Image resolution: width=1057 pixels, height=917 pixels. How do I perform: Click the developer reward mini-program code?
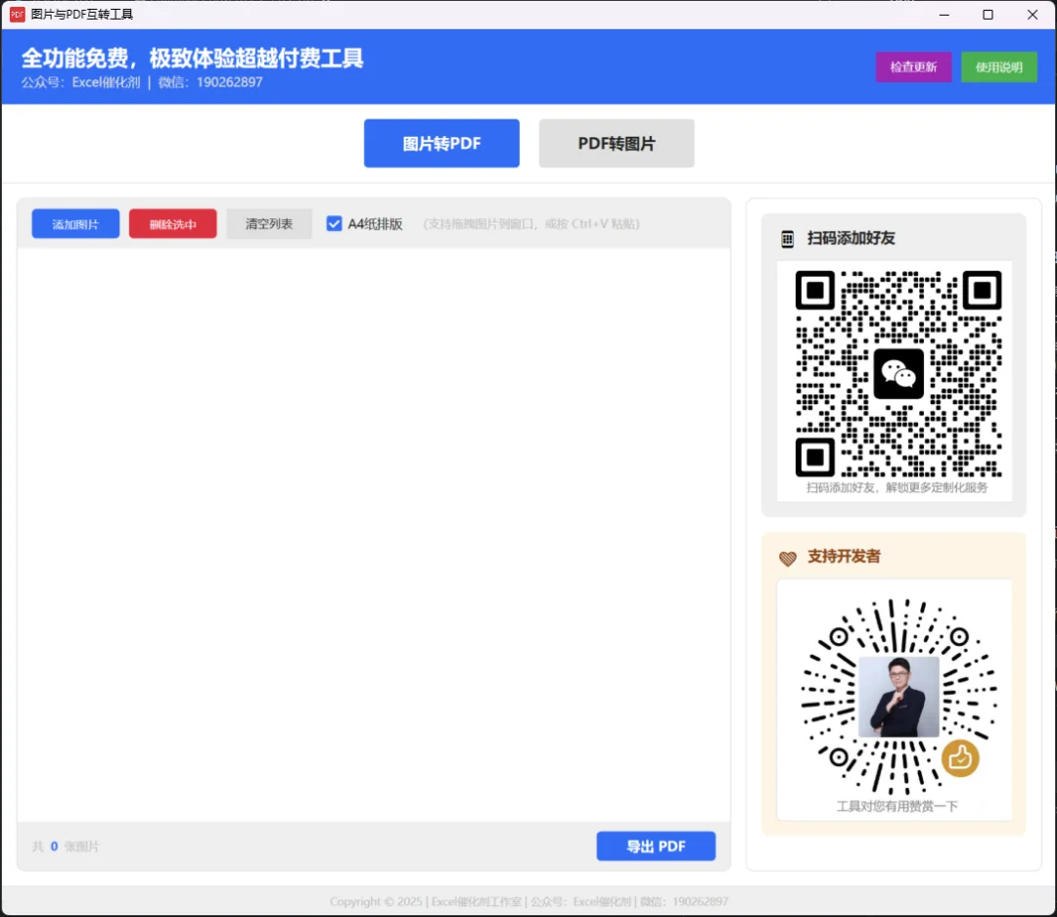point(898,697)
